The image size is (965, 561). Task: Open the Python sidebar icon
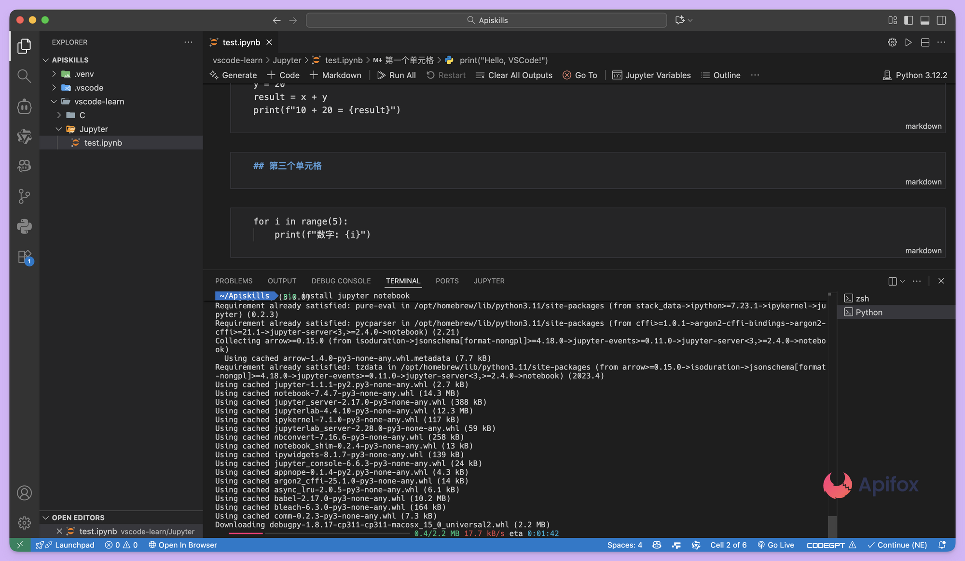point(24,226)
